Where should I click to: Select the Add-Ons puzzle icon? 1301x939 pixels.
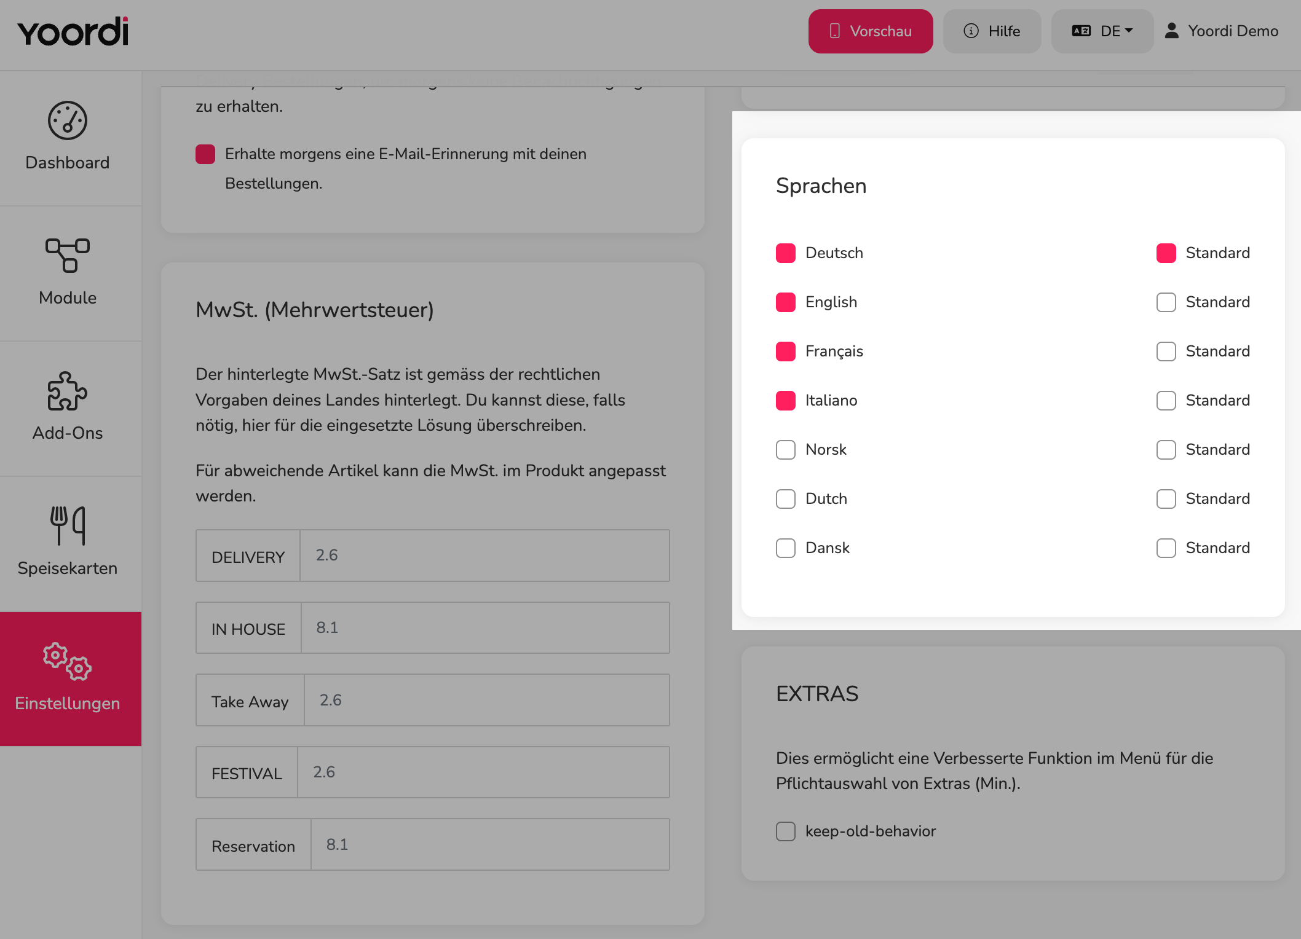click(68, 391)
